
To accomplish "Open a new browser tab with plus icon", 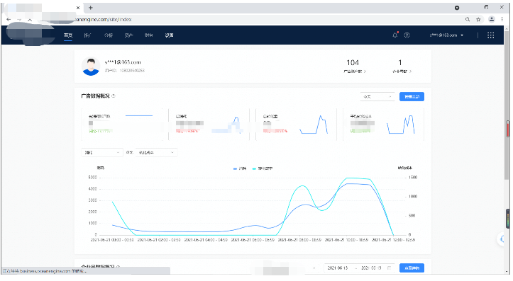I will tap(91, 8).
